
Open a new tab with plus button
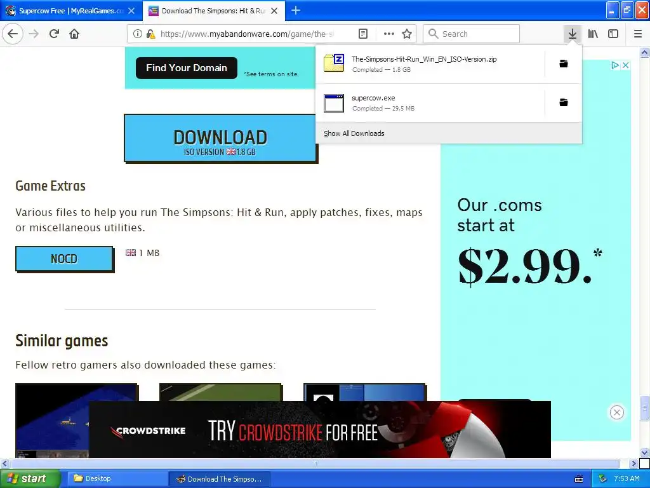pyautogui.click(x=296, y=10)
